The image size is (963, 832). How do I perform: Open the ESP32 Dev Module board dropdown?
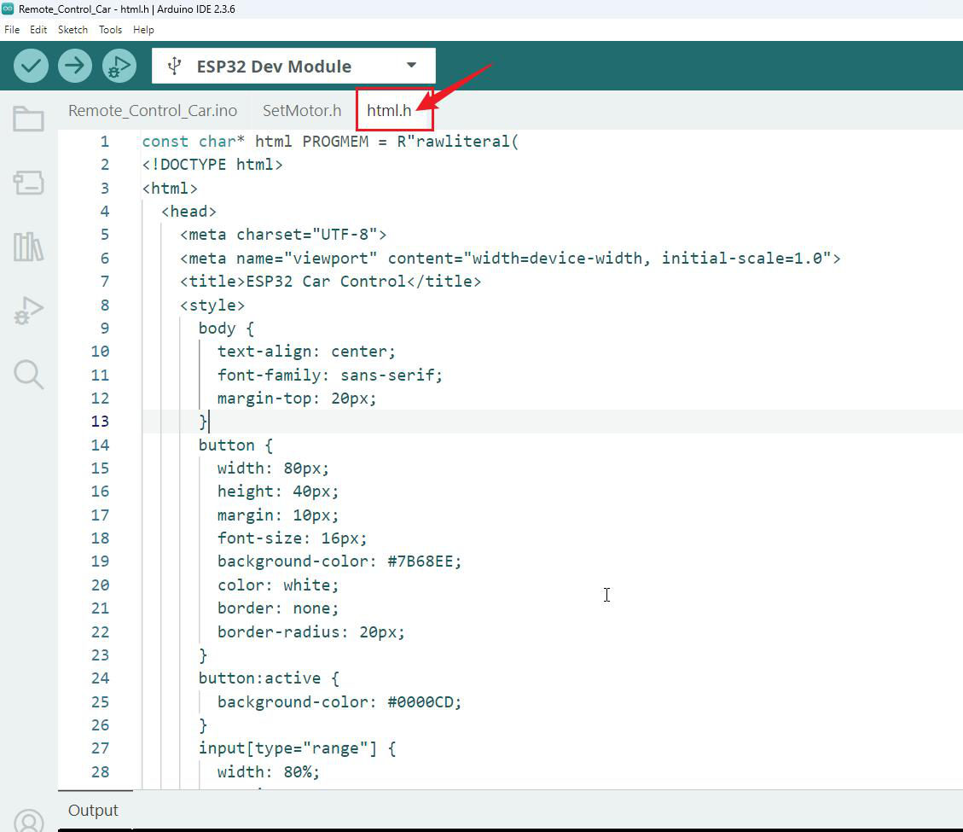click(293, 66)
